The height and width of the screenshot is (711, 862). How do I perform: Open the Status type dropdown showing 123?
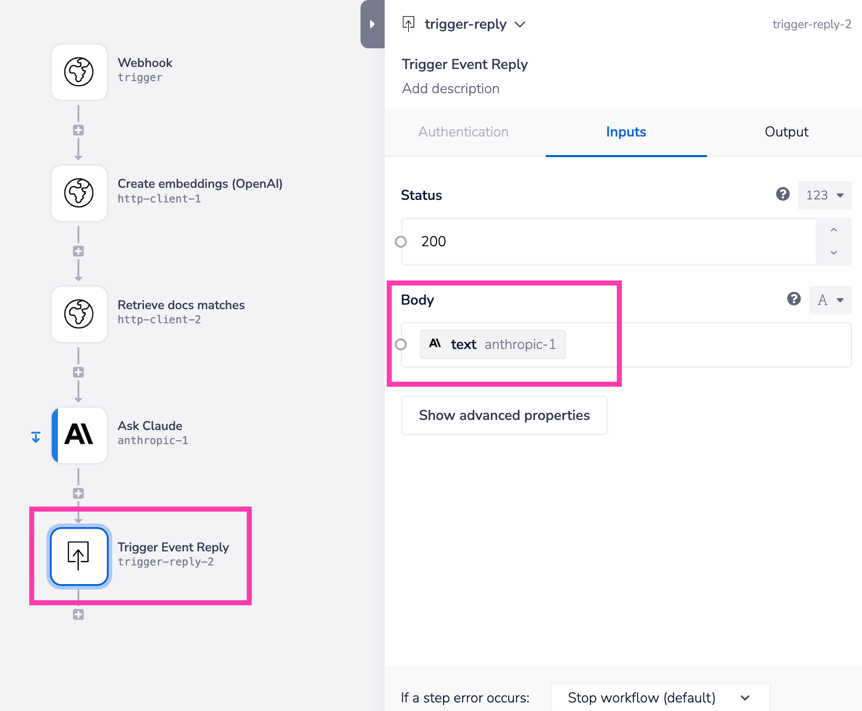pyautogui.click(x=824, y=195)
